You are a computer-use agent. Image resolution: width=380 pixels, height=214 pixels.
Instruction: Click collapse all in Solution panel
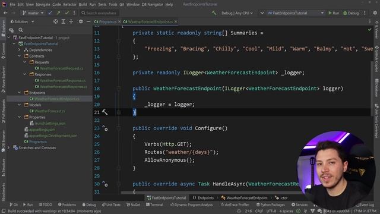click(x=71, y=21)
